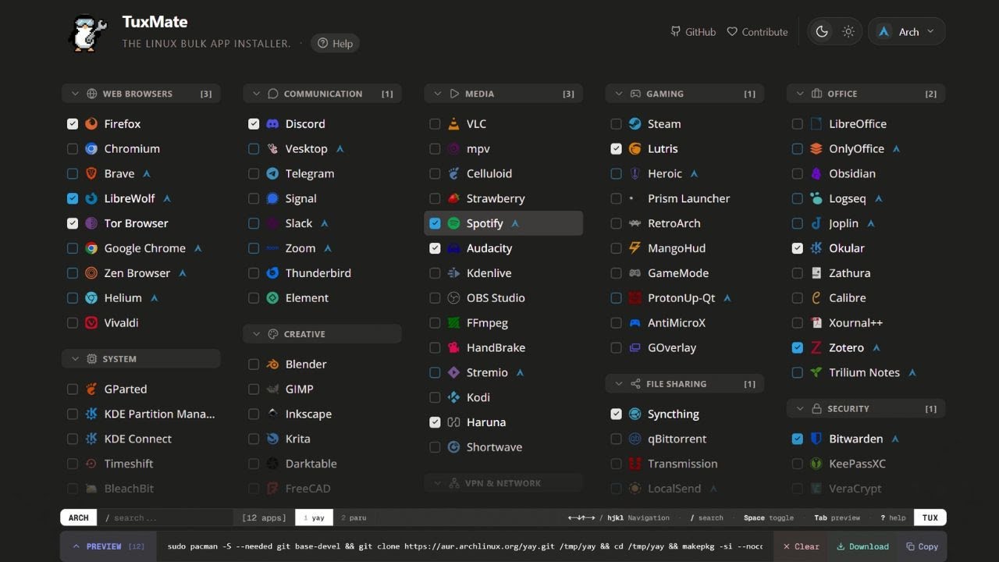
Task: Check the Chromium checkbox
Action: [73, 149]
